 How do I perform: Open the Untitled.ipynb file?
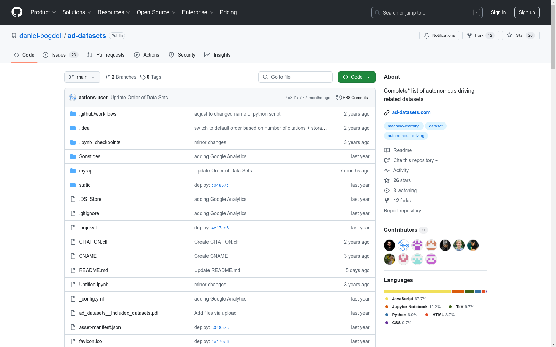(94, 285)
